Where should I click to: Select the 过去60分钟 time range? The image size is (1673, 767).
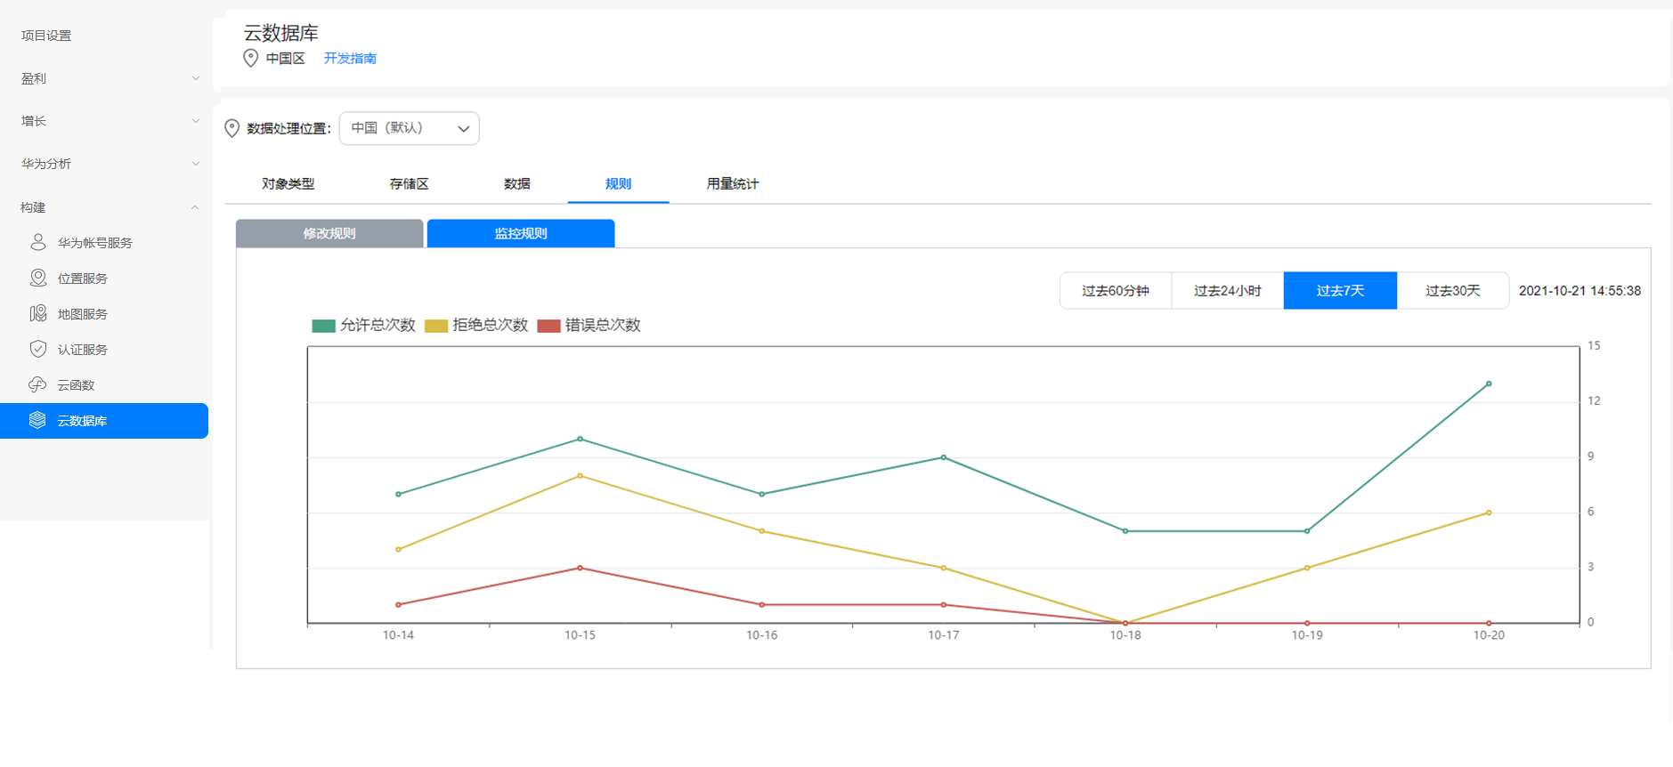tap(1116, 291)
